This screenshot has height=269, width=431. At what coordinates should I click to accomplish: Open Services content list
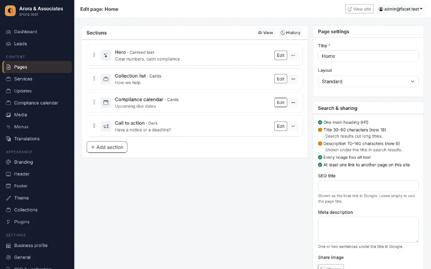coord(37,79)
